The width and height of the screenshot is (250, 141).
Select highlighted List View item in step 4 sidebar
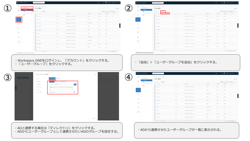[x=147, y=80]
